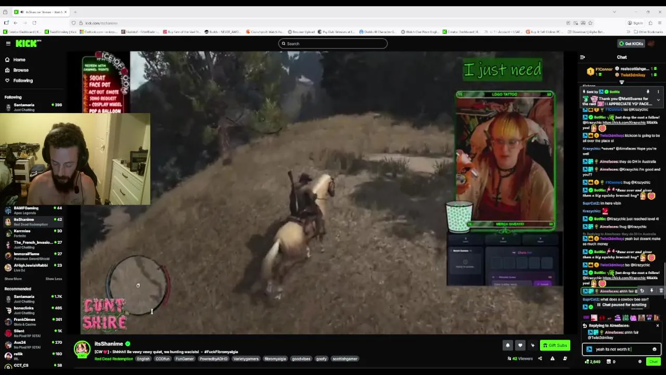Send message with Chat button

click(x=654, y=361)
